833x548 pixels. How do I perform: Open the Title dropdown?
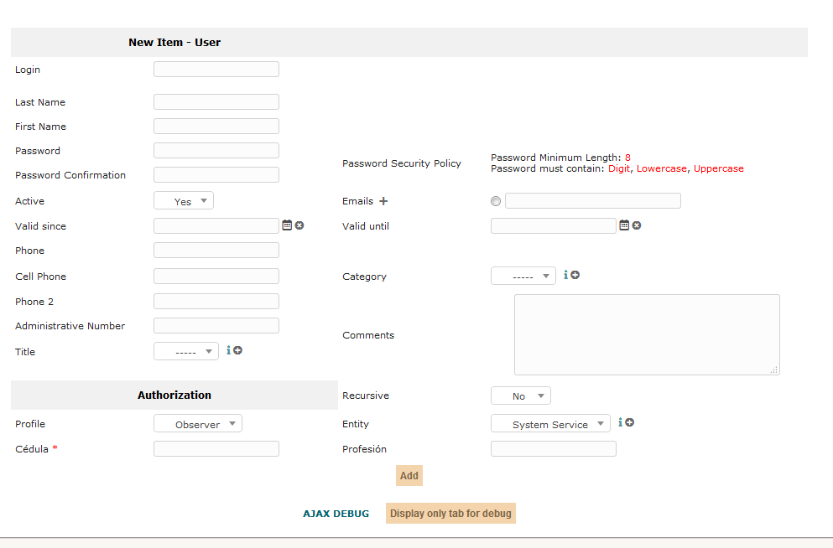tap(186, 351)
